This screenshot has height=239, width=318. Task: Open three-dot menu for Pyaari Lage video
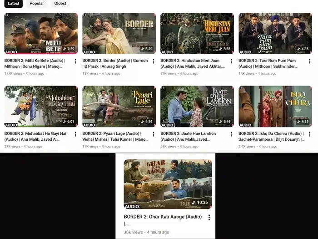point(153,134)
